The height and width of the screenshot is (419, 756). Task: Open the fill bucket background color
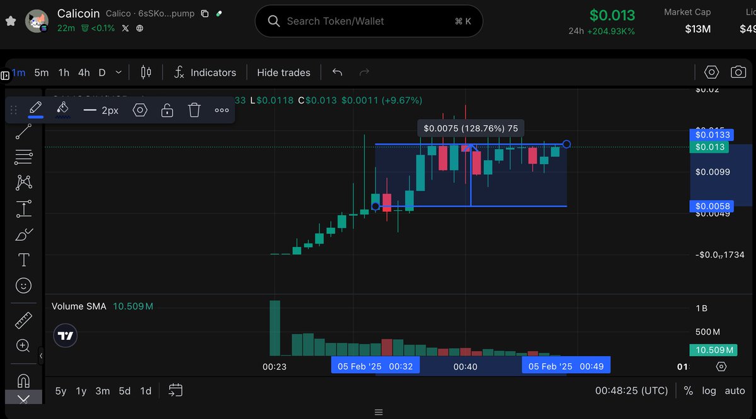pos(62,109)
